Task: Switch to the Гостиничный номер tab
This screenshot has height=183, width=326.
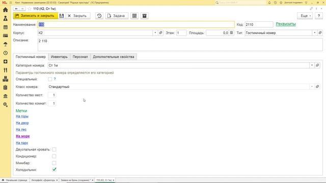Action: [31, 56]
